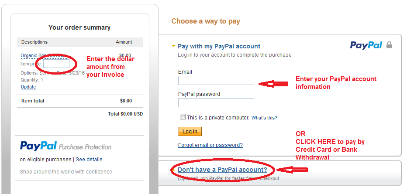Open the Organic Bob Services item link
The width and height of the screenshot is (407, 194).
44,56
